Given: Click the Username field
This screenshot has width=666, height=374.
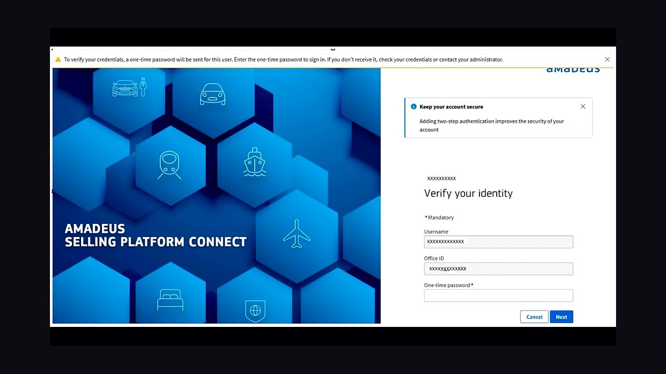Looking at the screenshot, I should click(498, 242).
